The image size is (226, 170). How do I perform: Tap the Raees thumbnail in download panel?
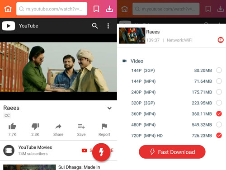pyautogui.click(x=132, y=36)
